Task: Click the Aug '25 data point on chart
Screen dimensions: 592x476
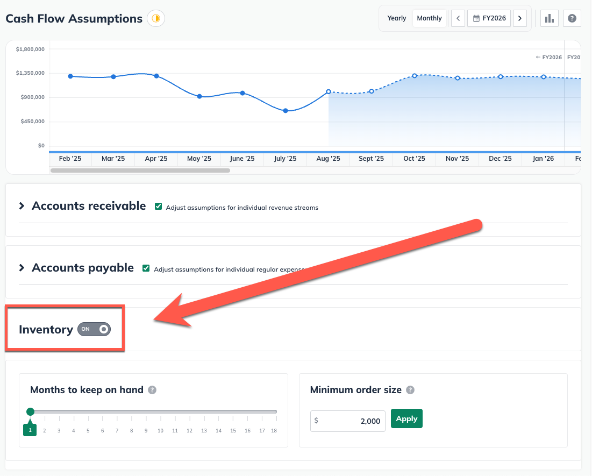Action: (329, 91)
